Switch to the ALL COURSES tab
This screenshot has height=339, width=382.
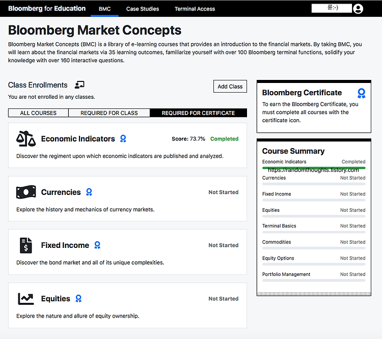[38, 113]
